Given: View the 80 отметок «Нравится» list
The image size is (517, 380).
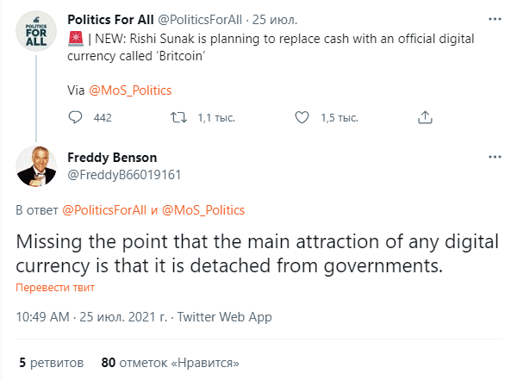Looking at the screenshot, I should [170, 363].
